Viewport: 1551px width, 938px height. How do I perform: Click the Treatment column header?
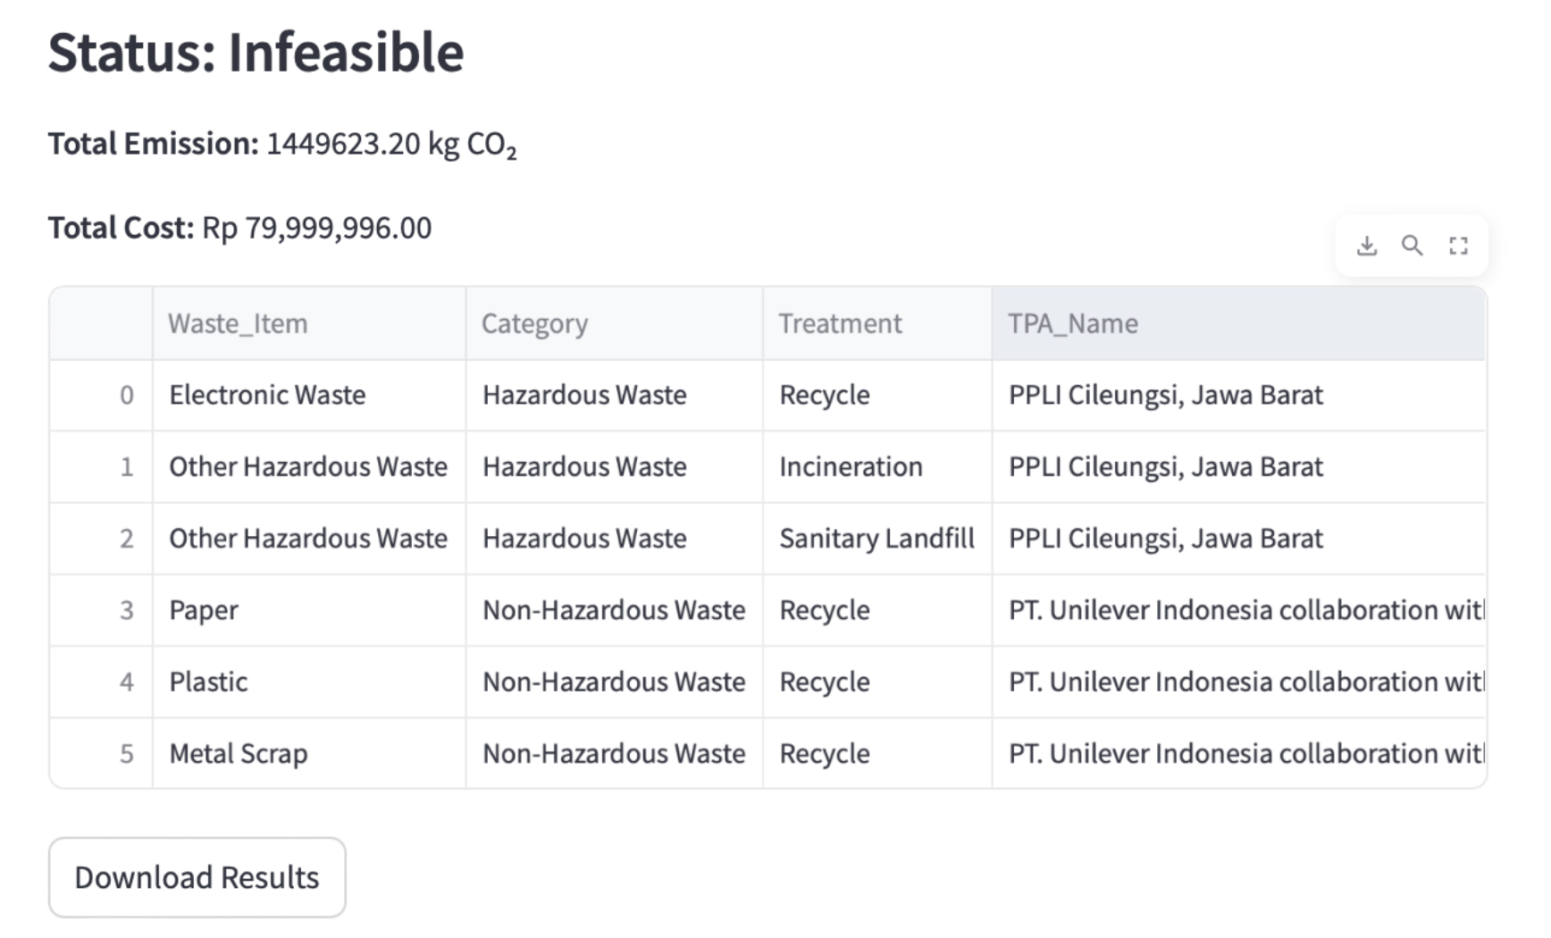coord(876,323)
